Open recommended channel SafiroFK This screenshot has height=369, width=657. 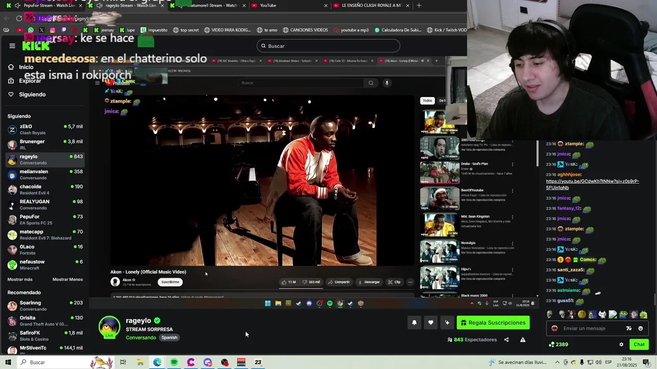[x=45, y=336]
